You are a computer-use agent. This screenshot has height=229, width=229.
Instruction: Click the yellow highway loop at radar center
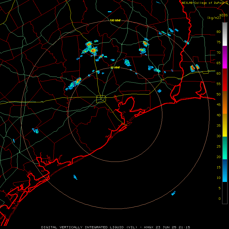coord(101,99)
